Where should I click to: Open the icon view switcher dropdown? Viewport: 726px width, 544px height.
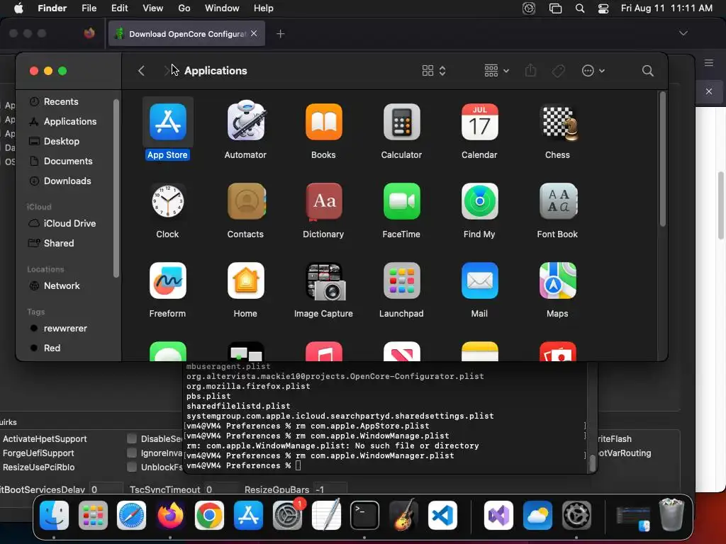pyautogui.click(x=434, y=71)
